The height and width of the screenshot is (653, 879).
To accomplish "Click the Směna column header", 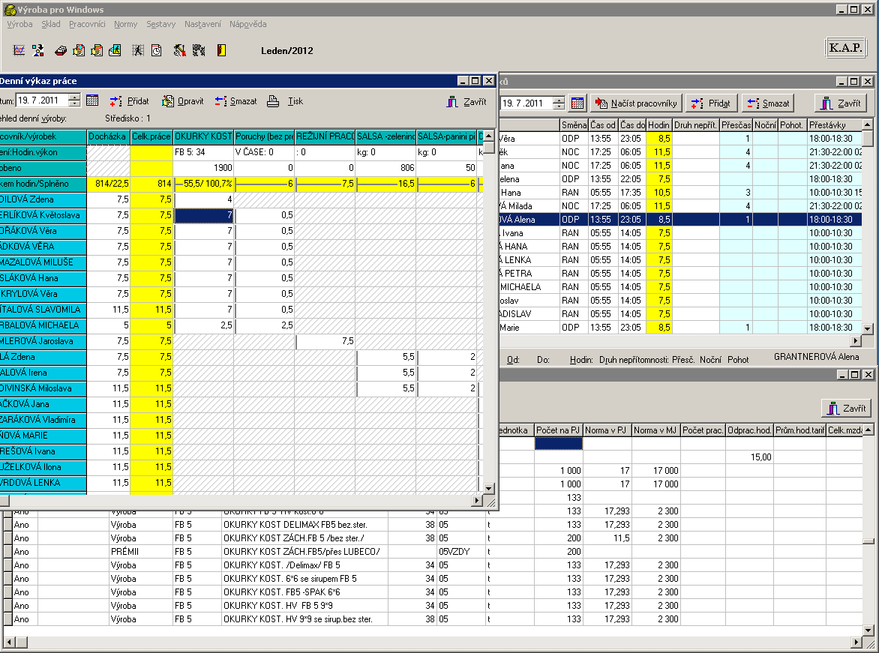I will [574, 125].
